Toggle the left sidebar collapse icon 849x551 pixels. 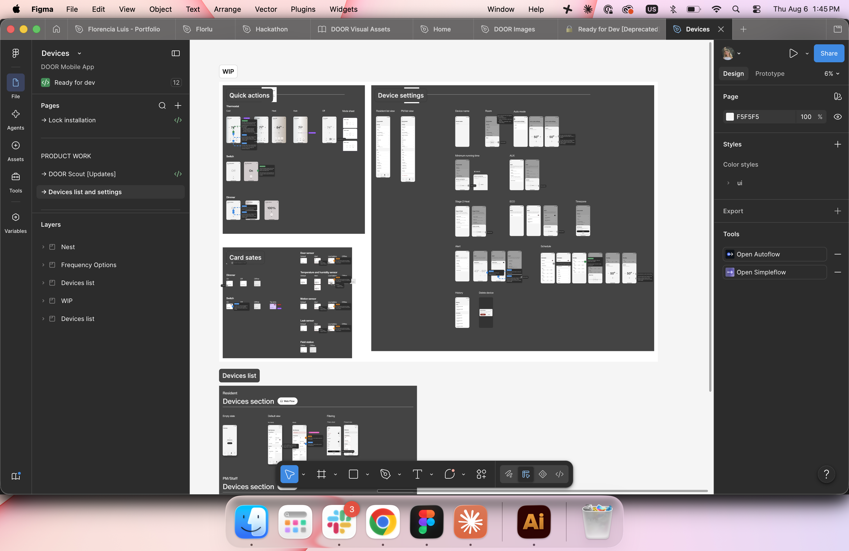pos(175,54)
